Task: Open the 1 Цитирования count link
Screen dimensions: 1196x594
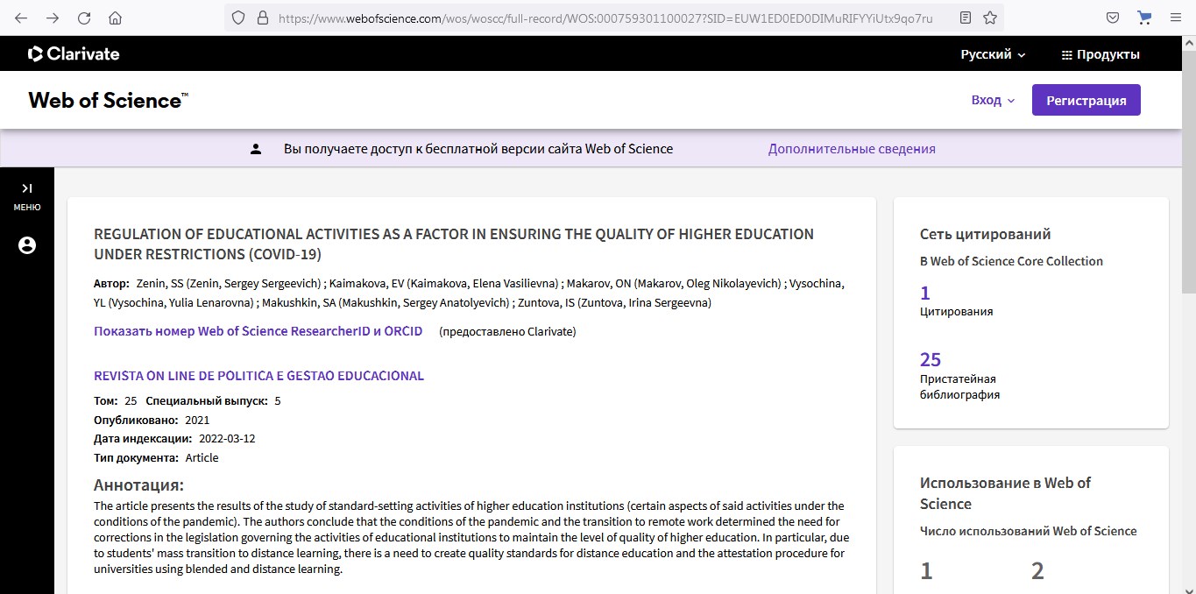Action: (x=925, y=293)
